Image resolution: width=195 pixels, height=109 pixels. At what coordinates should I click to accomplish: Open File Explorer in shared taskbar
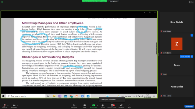coord(54,96)
